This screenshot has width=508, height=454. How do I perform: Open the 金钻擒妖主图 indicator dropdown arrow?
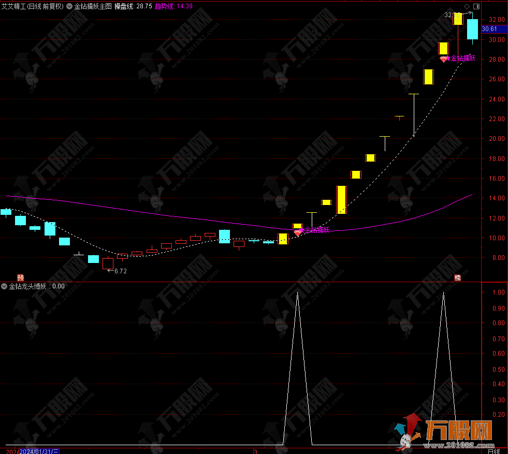[x=69, y=6]
